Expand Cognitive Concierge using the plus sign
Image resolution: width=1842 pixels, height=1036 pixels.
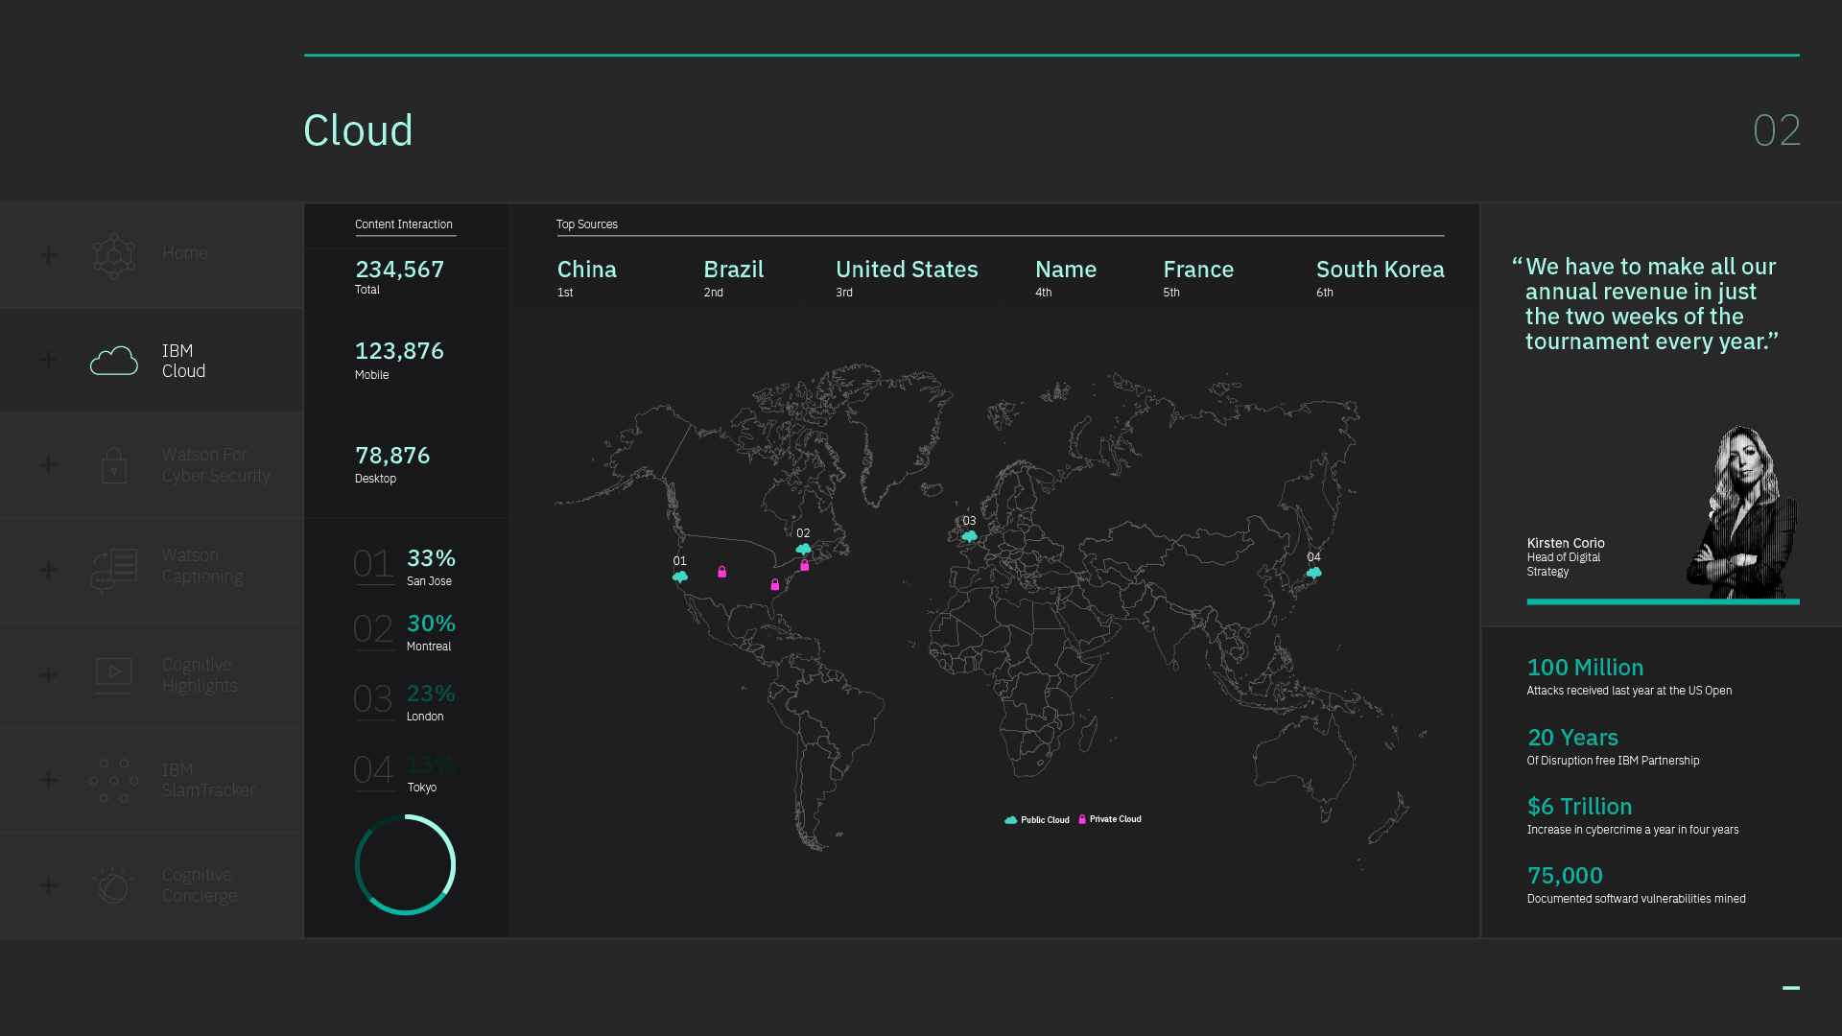coord(48,885)
